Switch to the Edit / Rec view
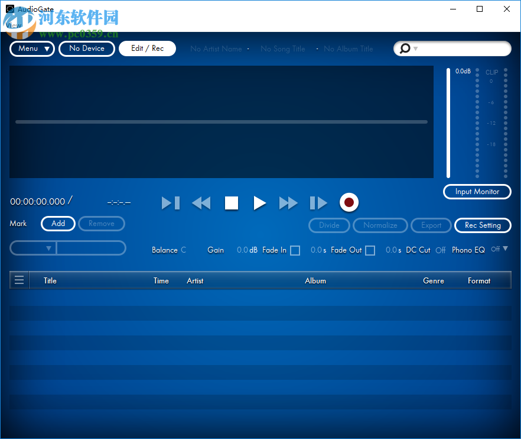This screenshot has height=439, width=521. 147,49
